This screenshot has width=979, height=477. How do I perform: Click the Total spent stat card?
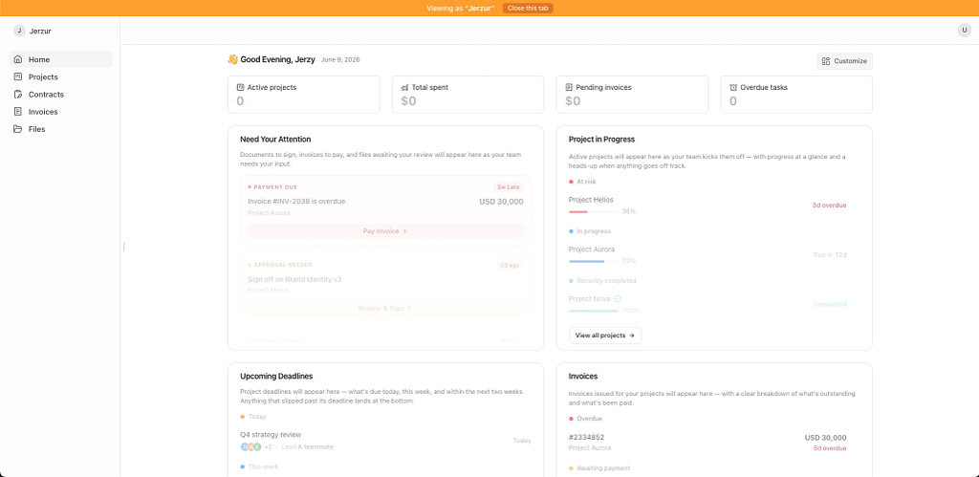[468, 95]
